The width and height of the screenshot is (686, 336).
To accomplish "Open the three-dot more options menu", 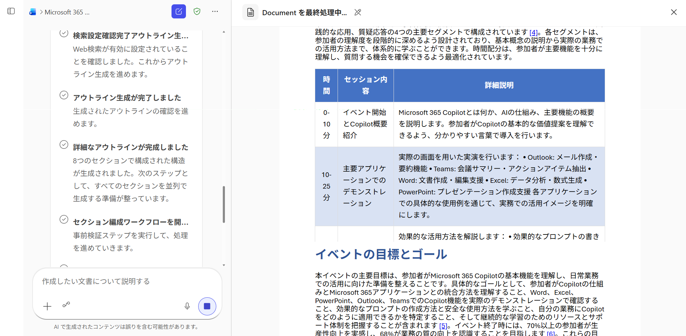I will [215, 12].
